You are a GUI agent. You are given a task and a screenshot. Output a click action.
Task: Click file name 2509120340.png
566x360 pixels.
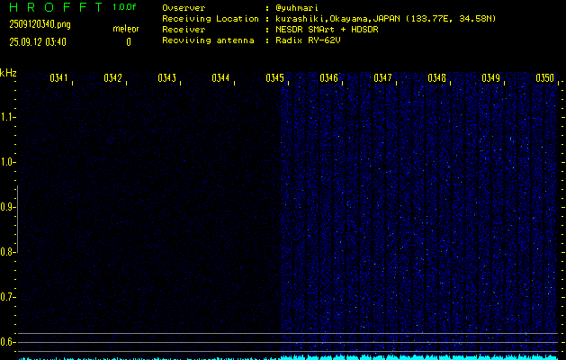click(x=40, y=24)
